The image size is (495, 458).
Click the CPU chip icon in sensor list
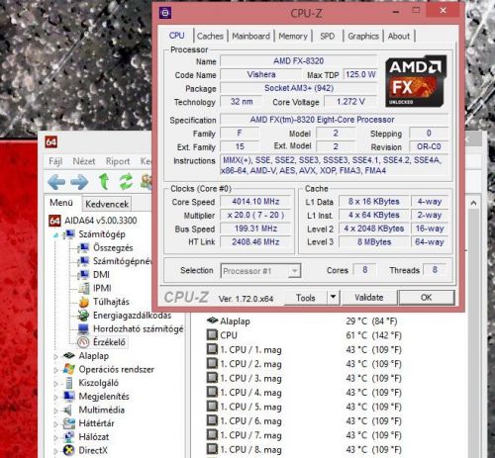click(212, 334)
